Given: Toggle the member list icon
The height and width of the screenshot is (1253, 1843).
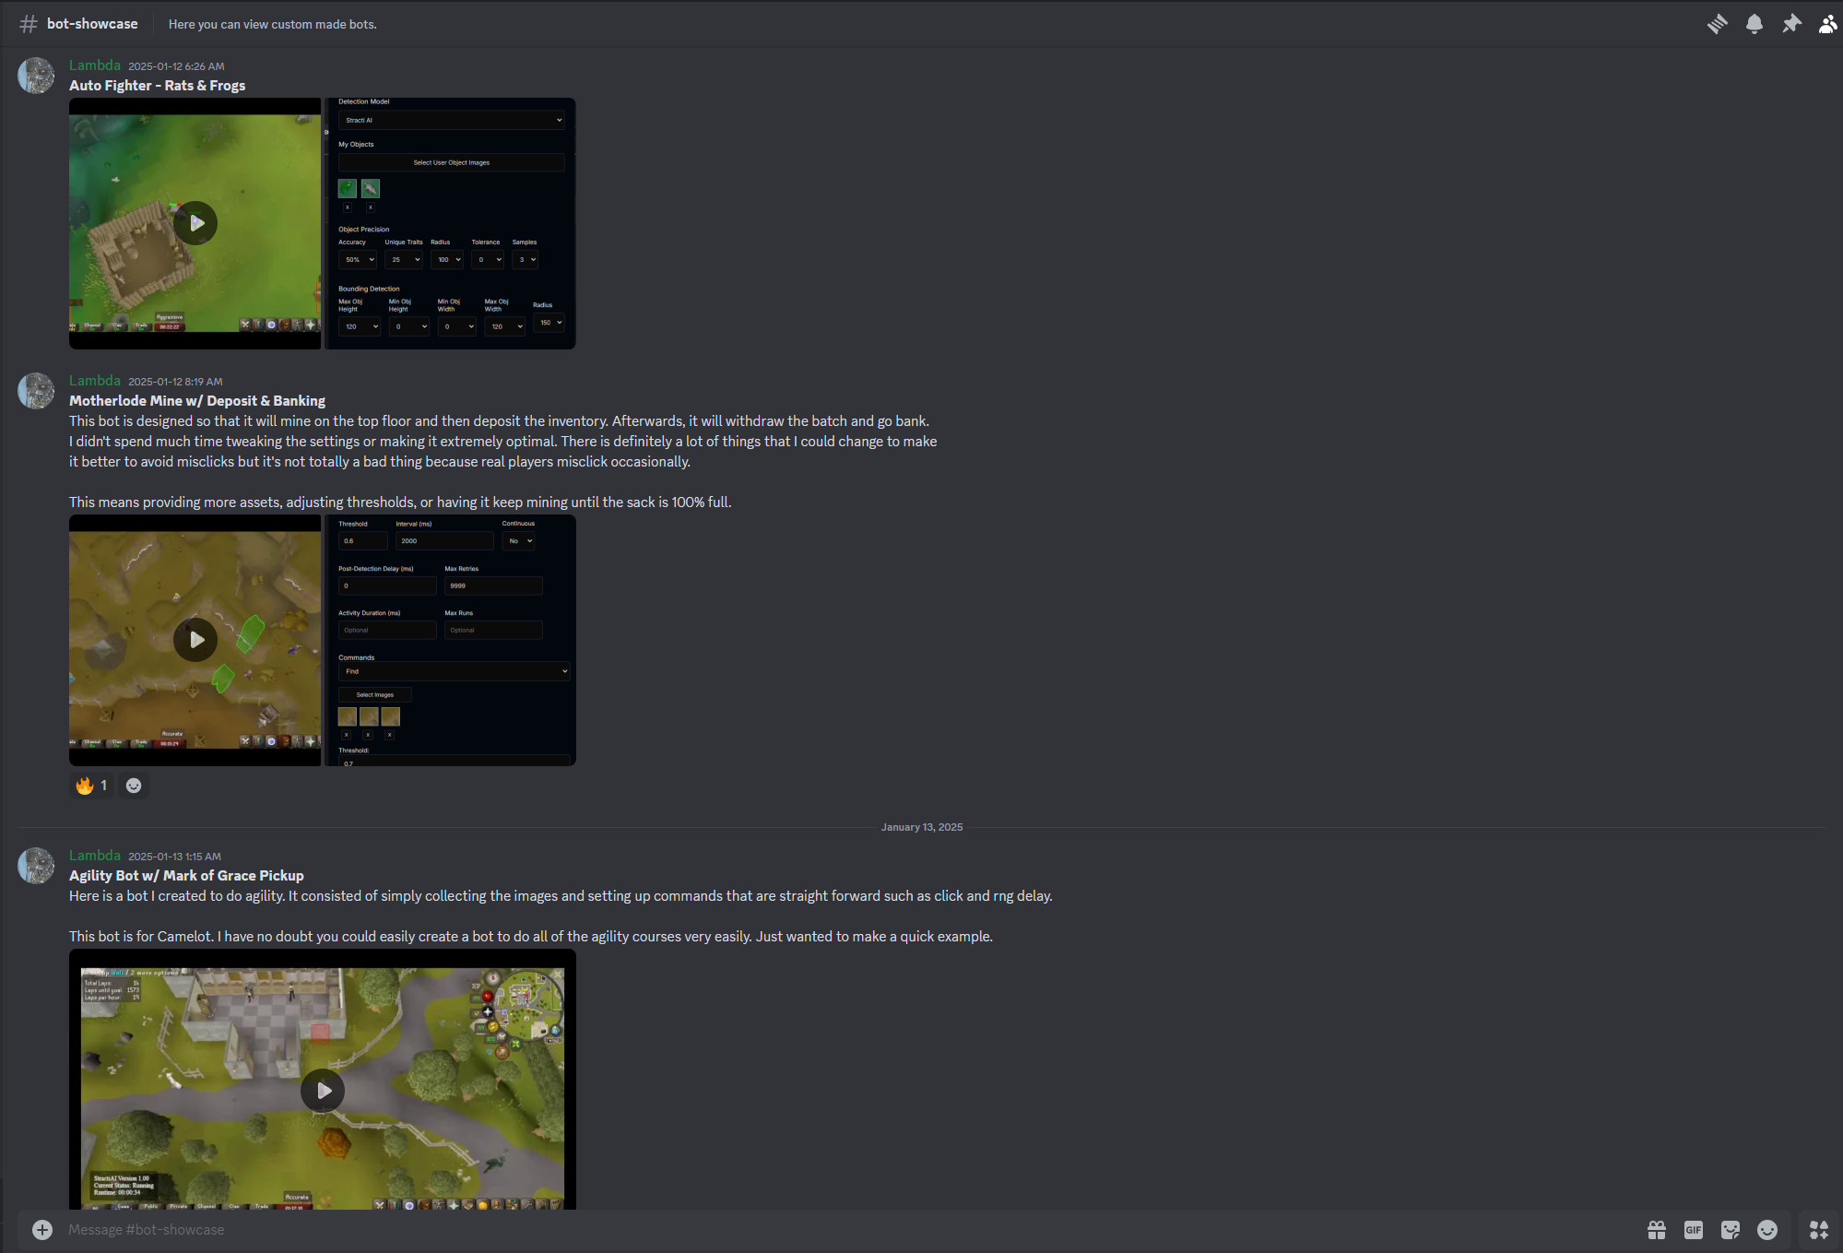Looking at the screenshot, I should tap(1827, 24).
